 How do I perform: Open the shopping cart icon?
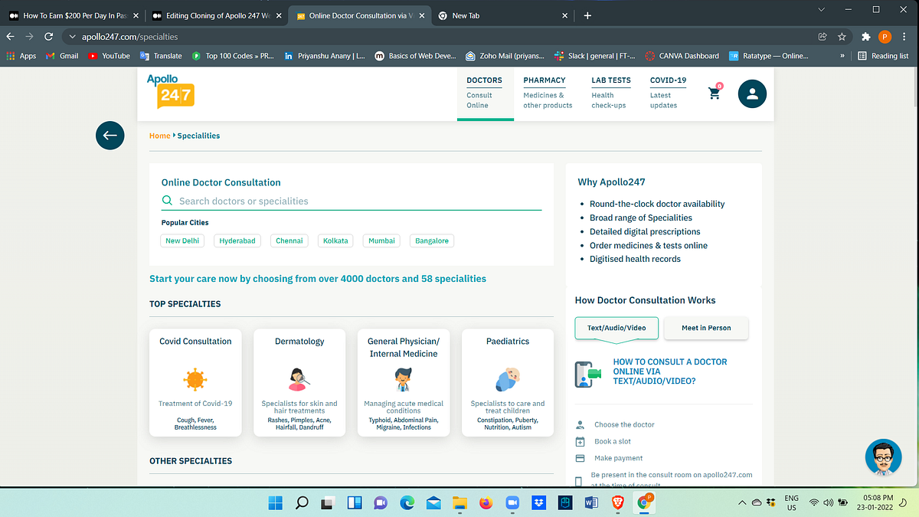point(715,93)
